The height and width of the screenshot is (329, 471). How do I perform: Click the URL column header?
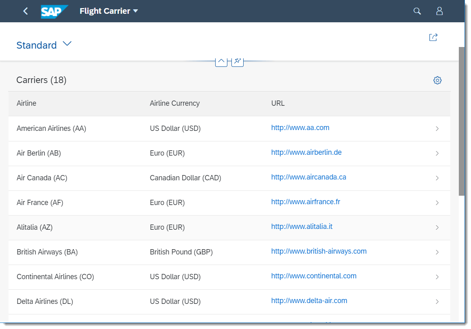coord(278,103)
